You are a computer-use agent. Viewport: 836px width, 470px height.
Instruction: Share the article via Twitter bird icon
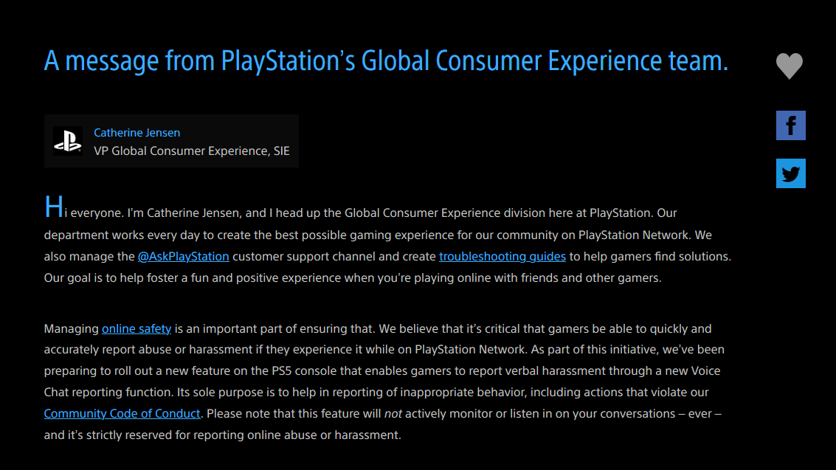pos(791,173)
